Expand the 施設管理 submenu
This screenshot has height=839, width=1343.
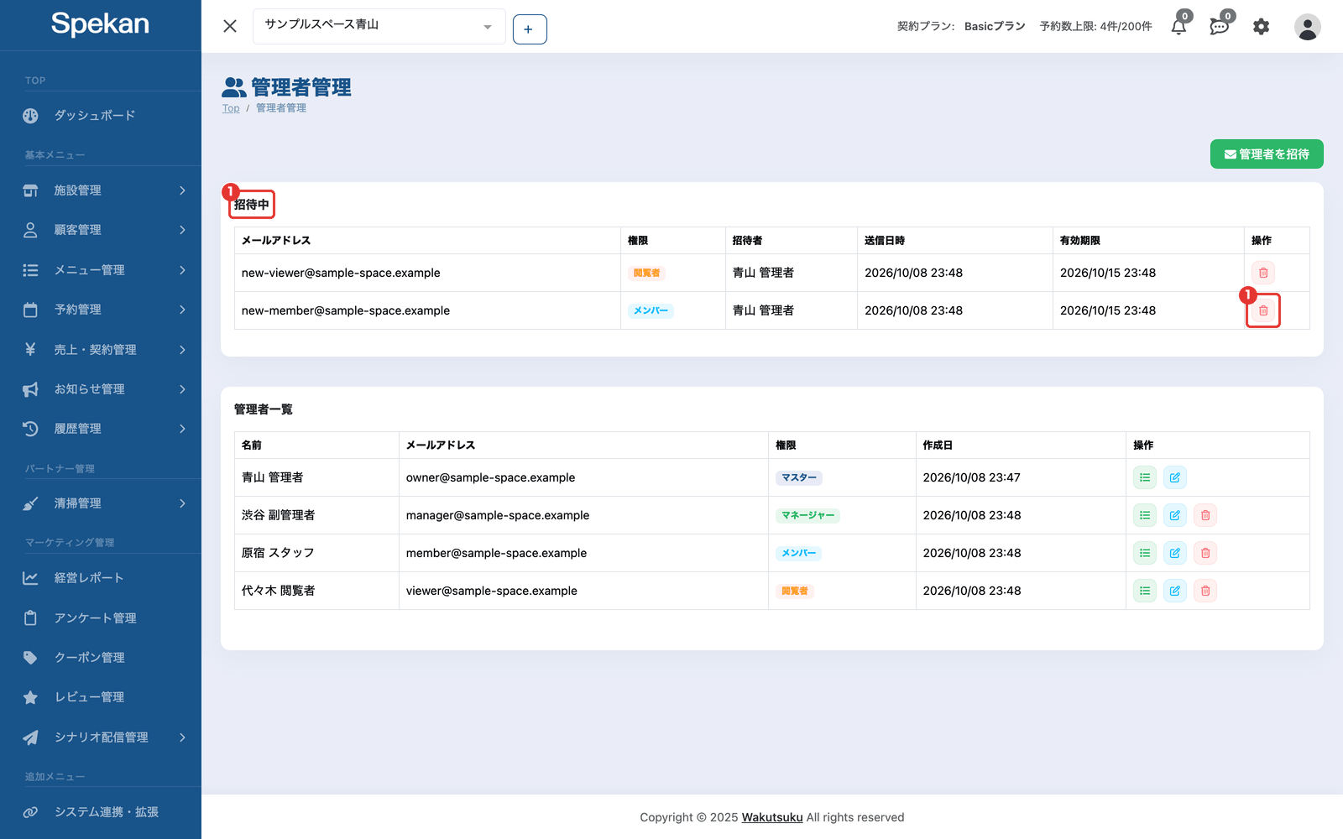(x=101, y=190)
